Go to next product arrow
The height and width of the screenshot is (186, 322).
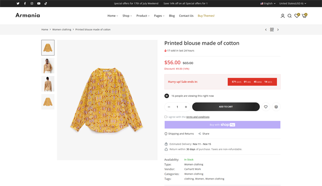click(278, 30)
